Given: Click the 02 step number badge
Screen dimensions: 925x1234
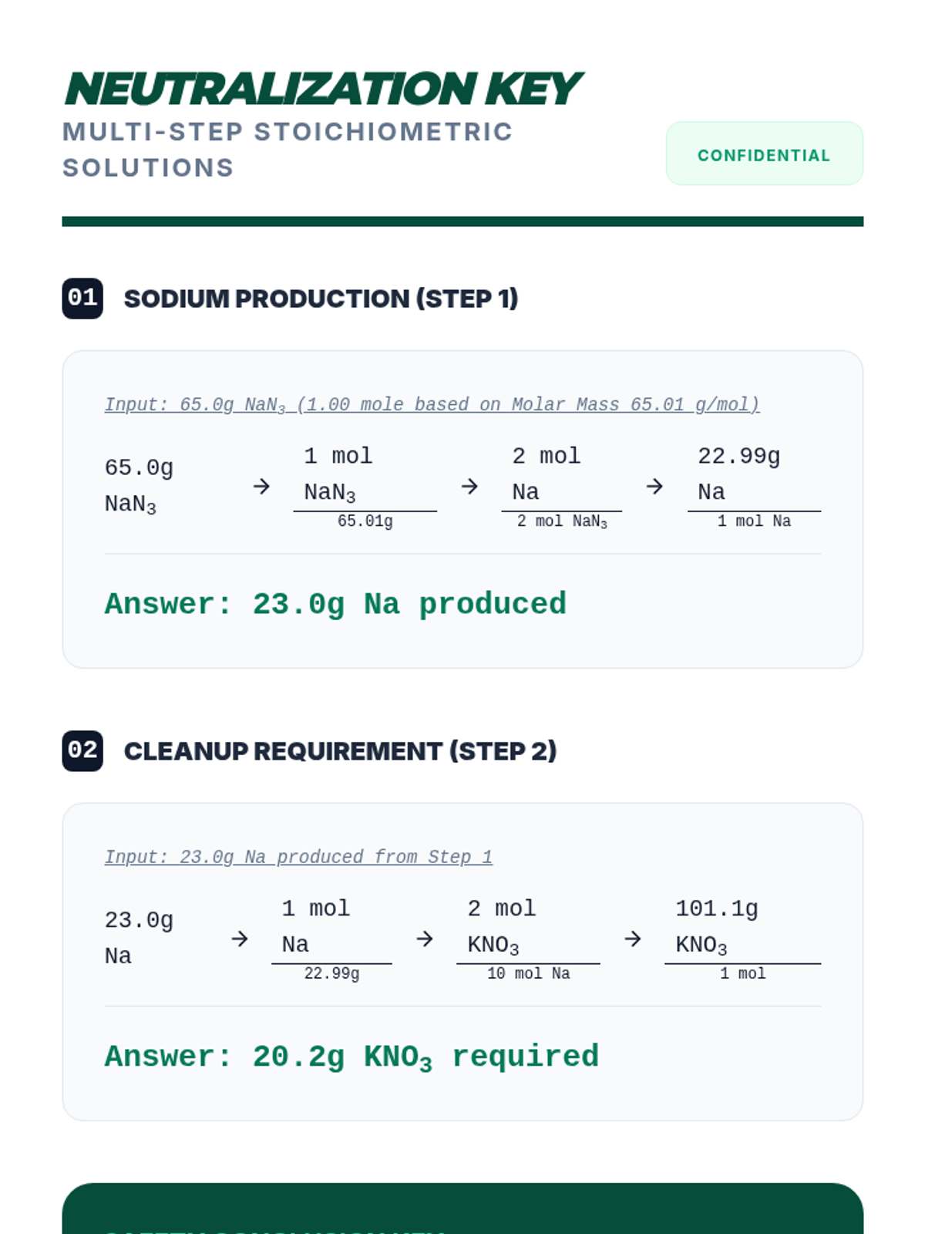Looking at the screenshot, I should coord(82,750).
